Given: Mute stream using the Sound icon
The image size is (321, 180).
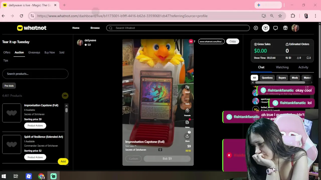Looking at the screenshot, I should point(187,87).
